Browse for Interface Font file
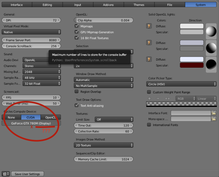219x177 pixels. pos(214,113)
